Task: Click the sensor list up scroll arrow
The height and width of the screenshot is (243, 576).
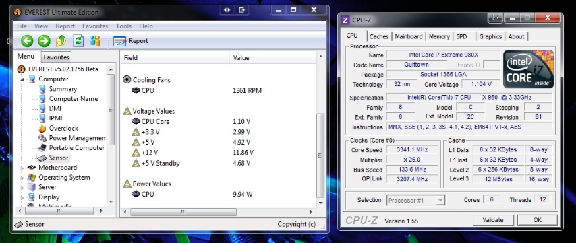Action: (x=320, y=57)
